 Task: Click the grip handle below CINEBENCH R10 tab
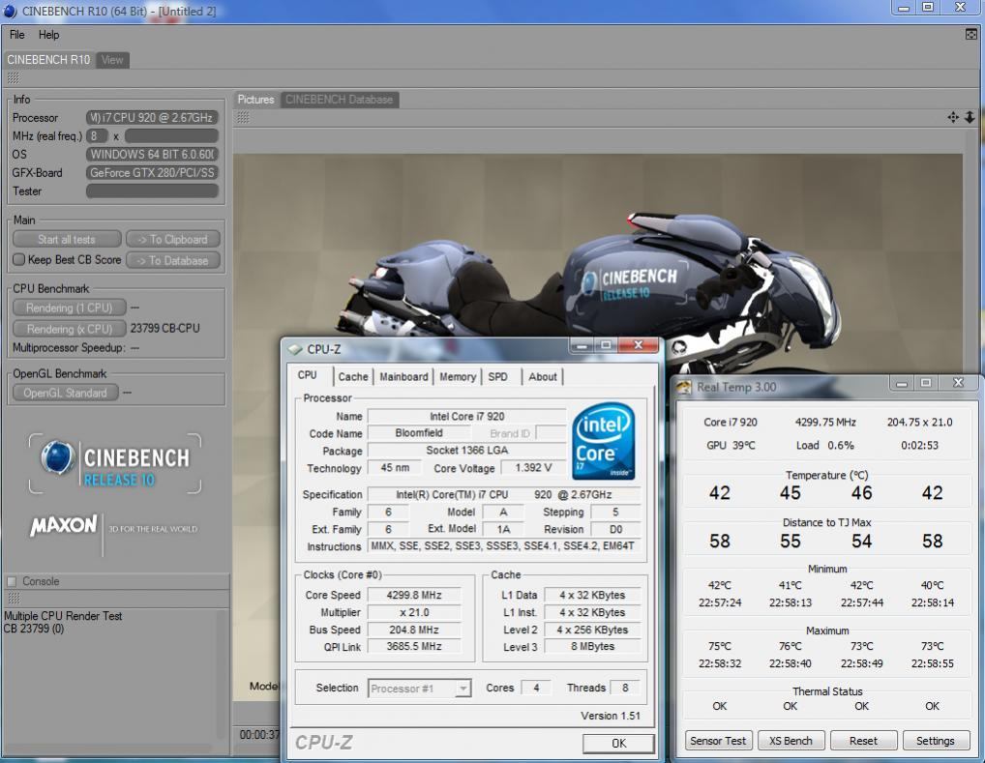[14, 78]
